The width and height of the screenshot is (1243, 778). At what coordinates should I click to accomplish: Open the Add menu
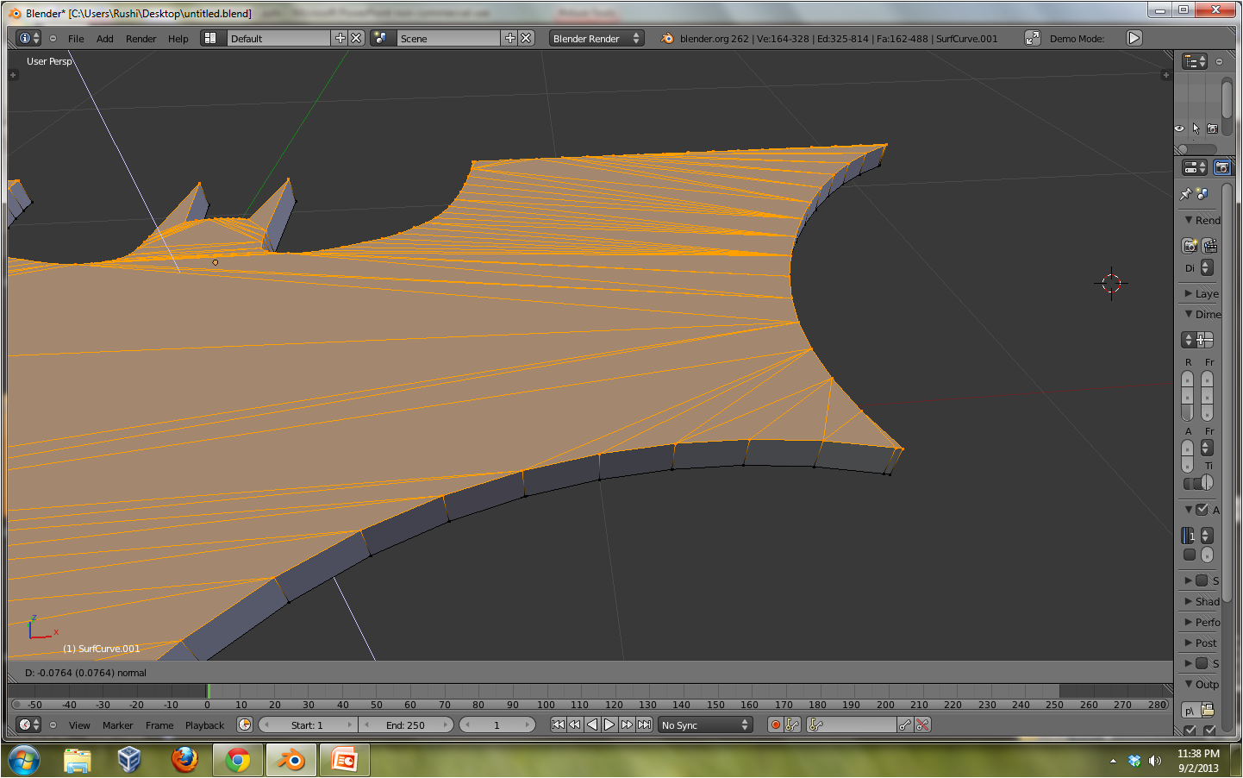point(105,39)
